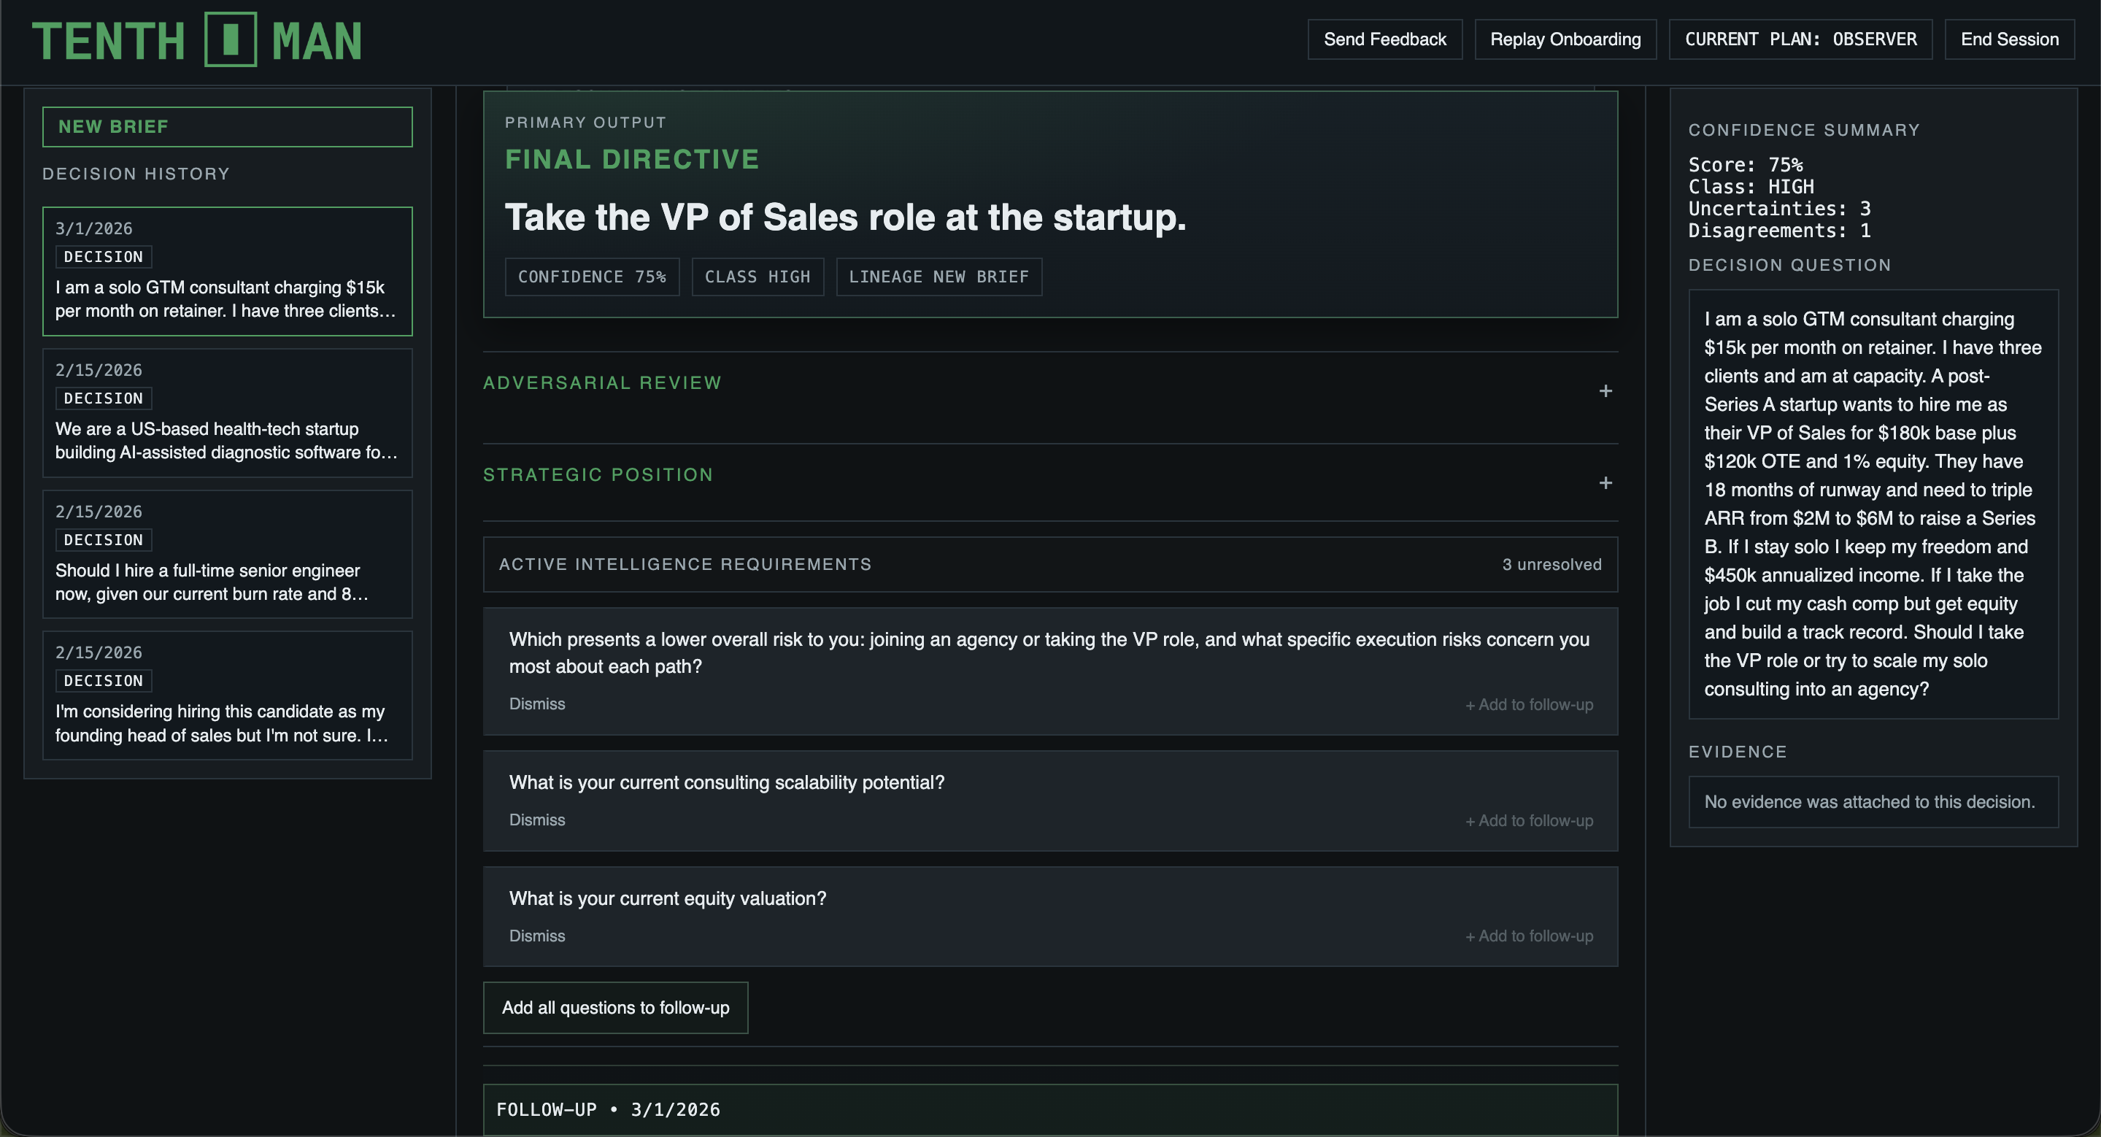
Task: Click the Send Feedback button
Action: (x=1384, y=39)
